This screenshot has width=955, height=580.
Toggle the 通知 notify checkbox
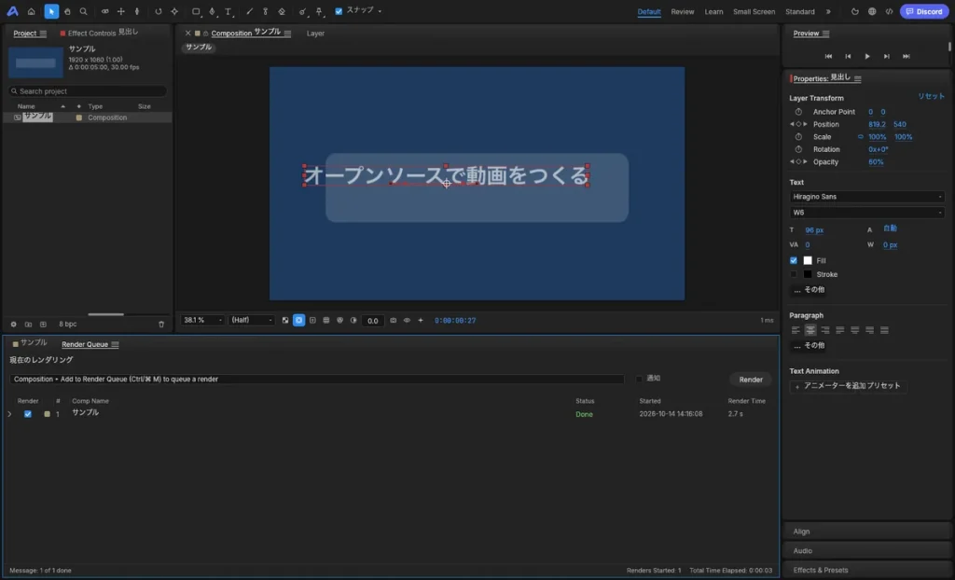(639, 379)
